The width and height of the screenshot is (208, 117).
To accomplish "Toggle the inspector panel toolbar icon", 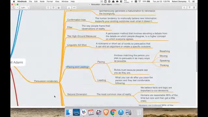I will click(194, 8).
